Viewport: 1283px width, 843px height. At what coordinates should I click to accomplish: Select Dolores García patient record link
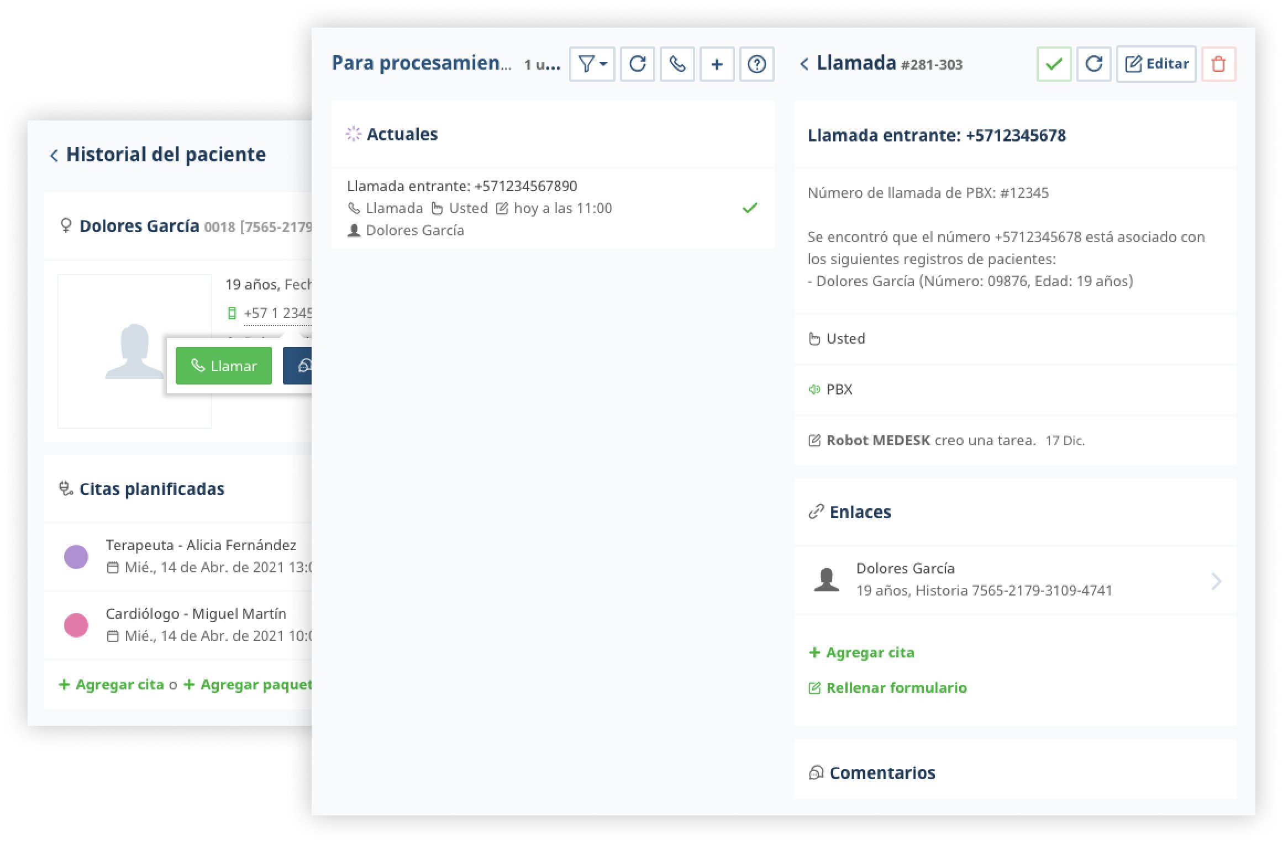[x=1018, y=578]
